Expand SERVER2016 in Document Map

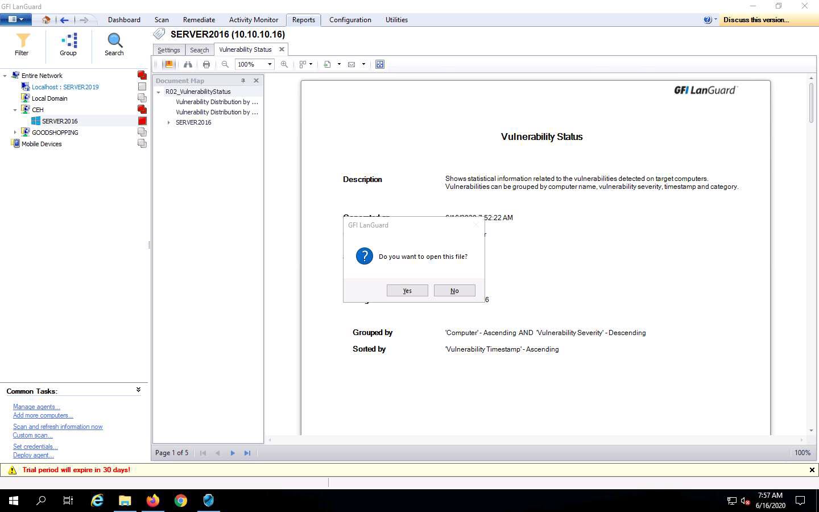coord(169,122)
